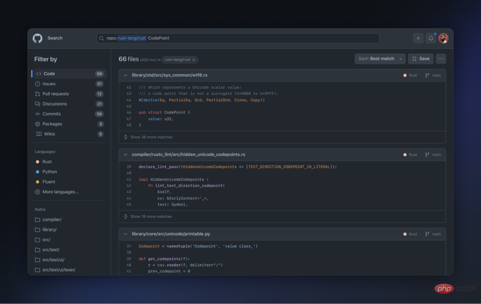Image resolution: width=481 pixels, height=304 pixels.
Task: Filter by src/test/ui/lexer/ path
Action: tap(55, 270)
